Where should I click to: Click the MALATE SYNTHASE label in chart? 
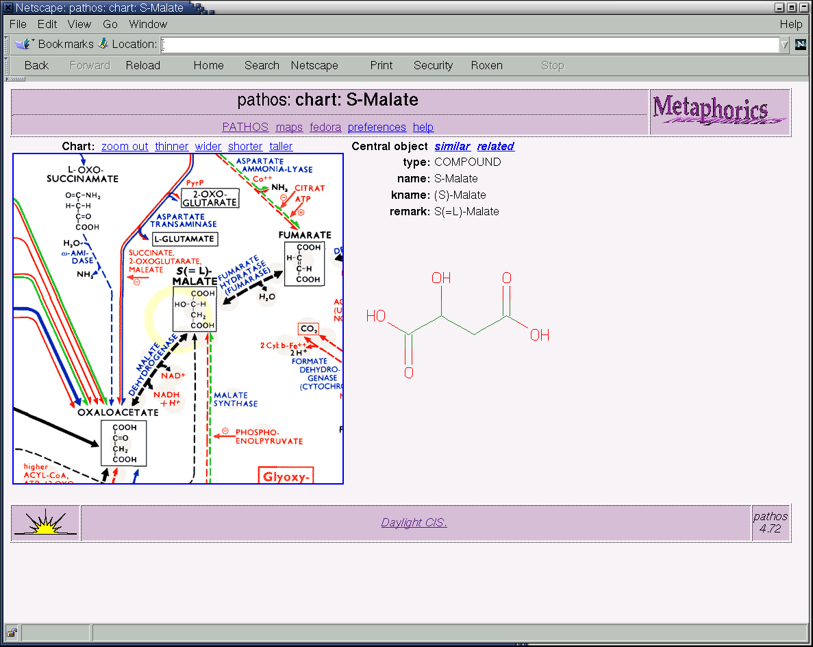tap(236, 399)
